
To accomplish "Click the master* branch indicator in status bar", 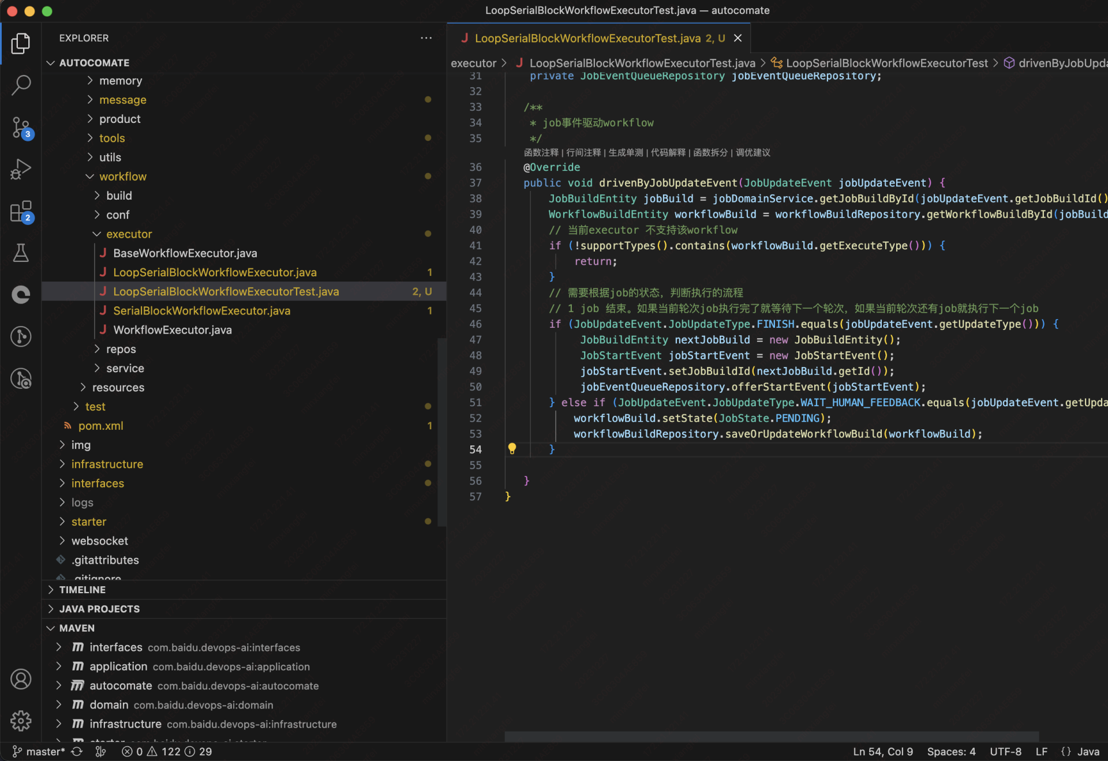I will (39, 751).
